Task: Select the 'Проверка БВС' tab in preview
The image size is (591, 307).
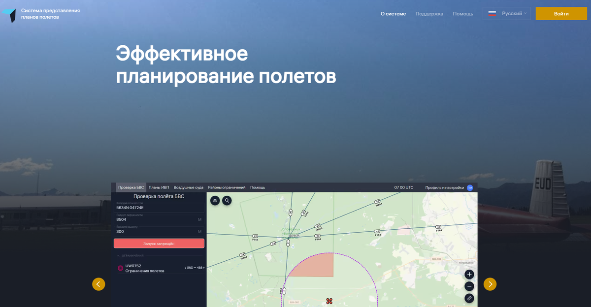Action: point(131,187)
